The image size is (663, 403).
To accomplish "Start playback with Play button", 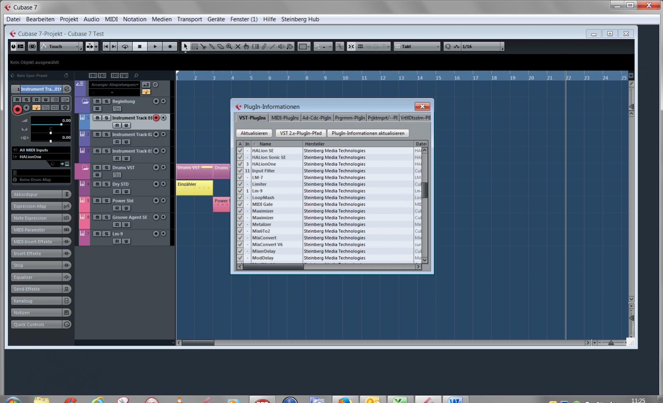I will (155, 47).
